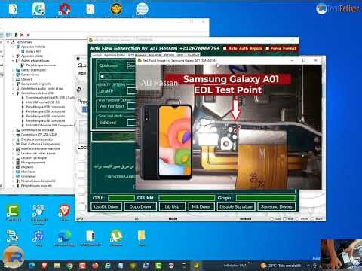Open File Explorer from taskbar
The width and height of the screenshot is (362, 271).
[57, 265]
